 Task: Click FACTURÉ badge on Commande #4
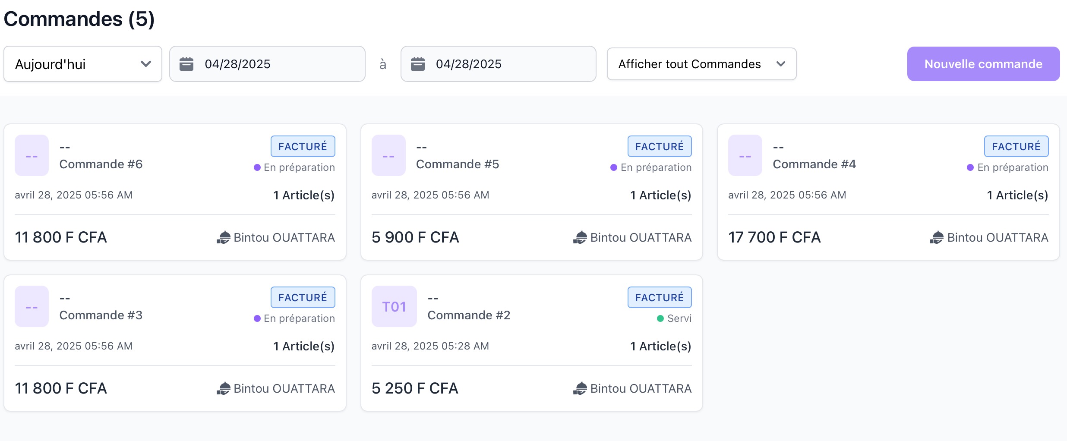coord(1016,146)
